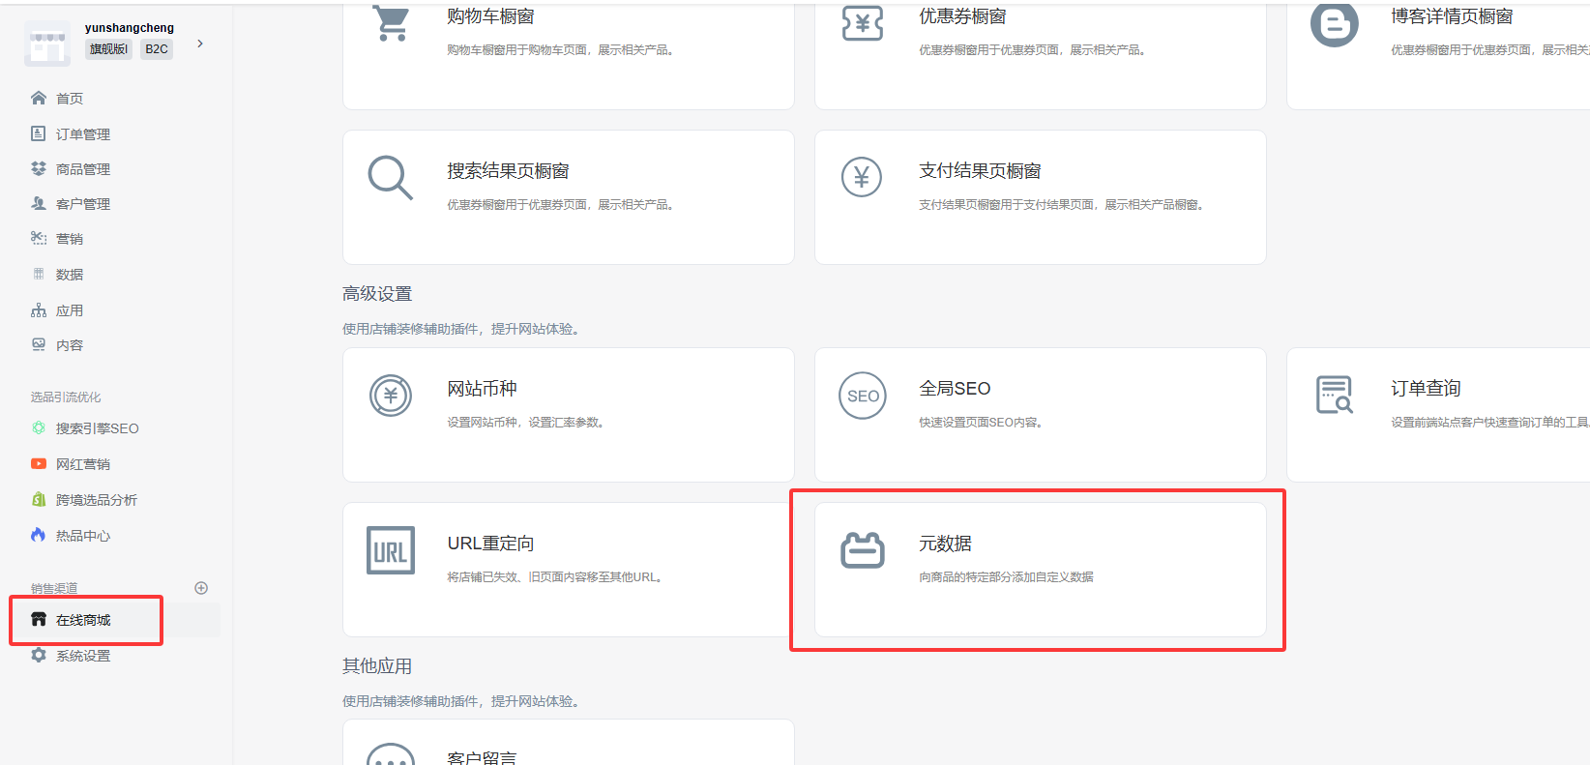1590x765 pixels.
Task: Open 订单管理 in the sidebar
Action: 82,134
